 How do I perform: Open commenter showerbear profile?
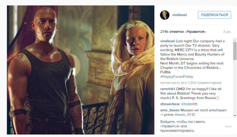tap(170, 104)
